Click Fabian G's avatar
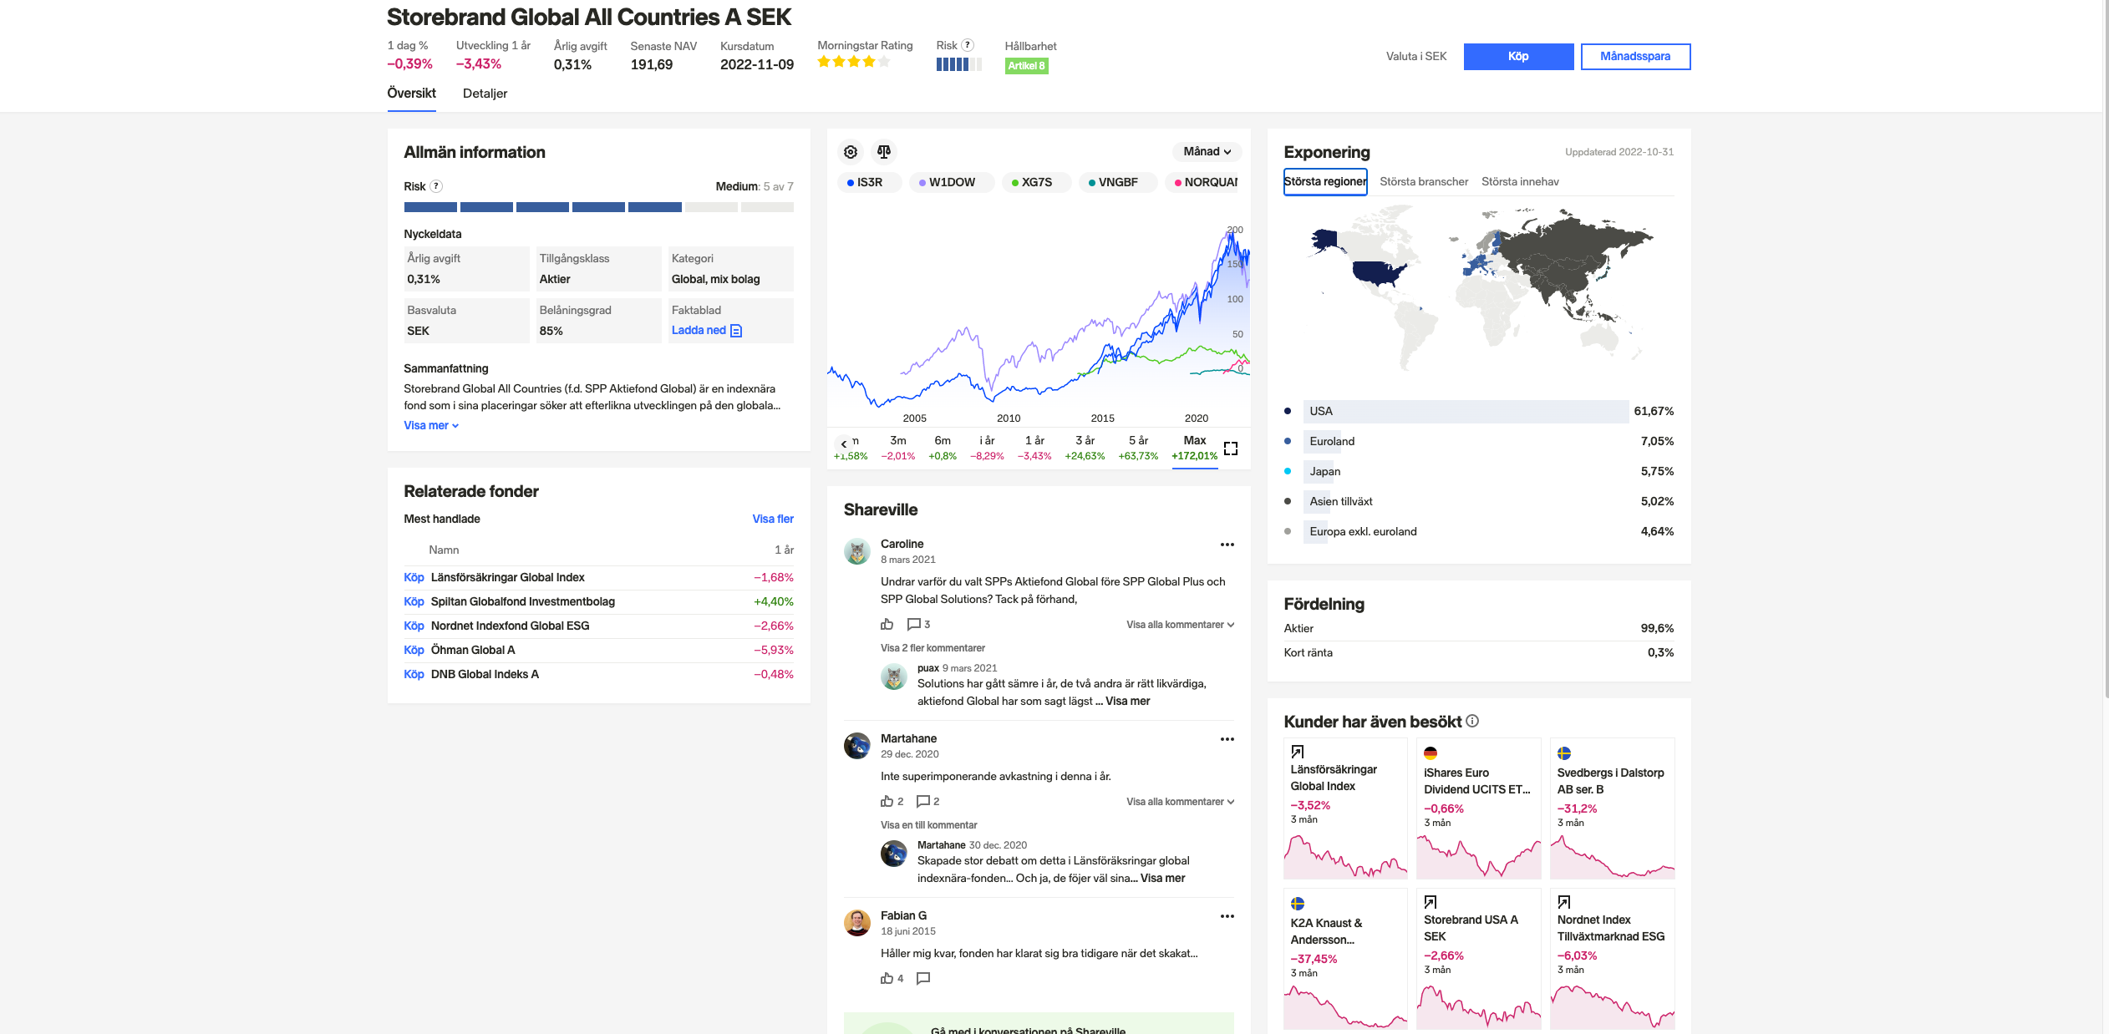 pyautogui.click(x=857, y=923)
